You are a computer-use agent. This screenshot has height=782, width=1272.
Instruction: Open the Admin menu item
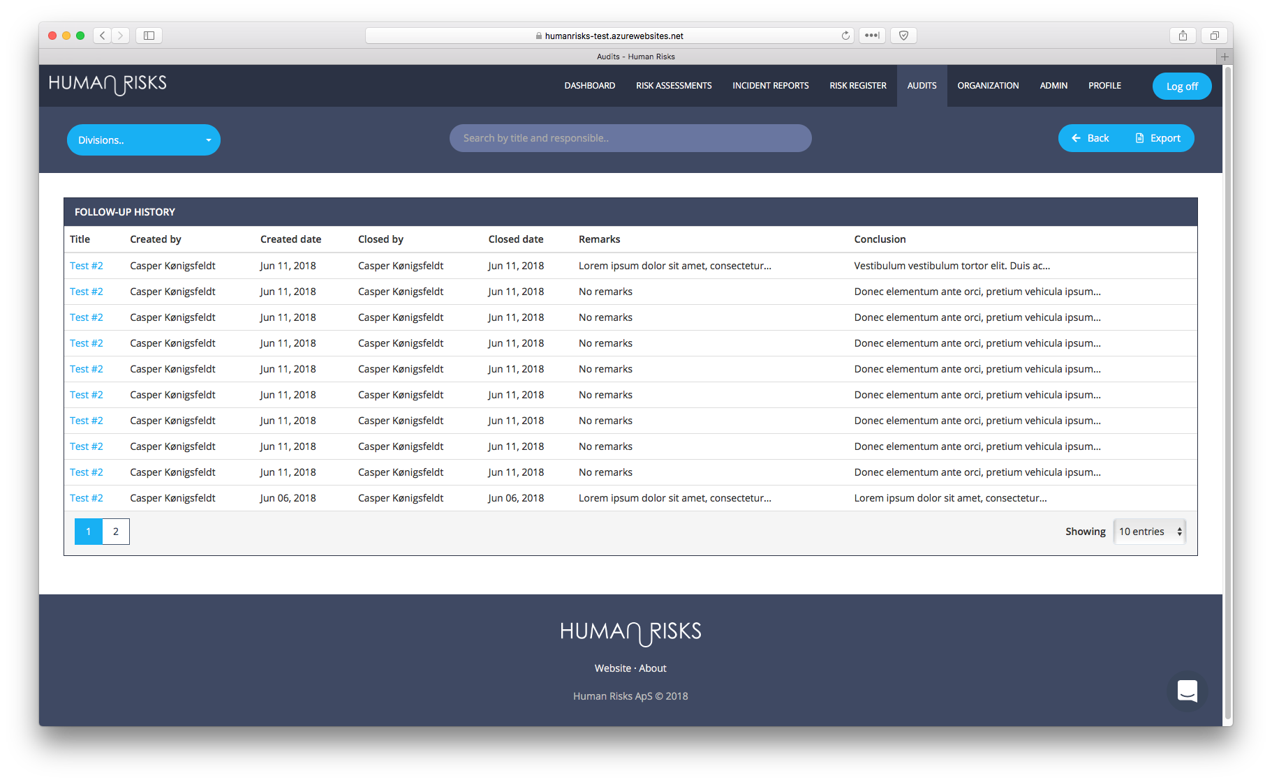tap(1053, 86)
